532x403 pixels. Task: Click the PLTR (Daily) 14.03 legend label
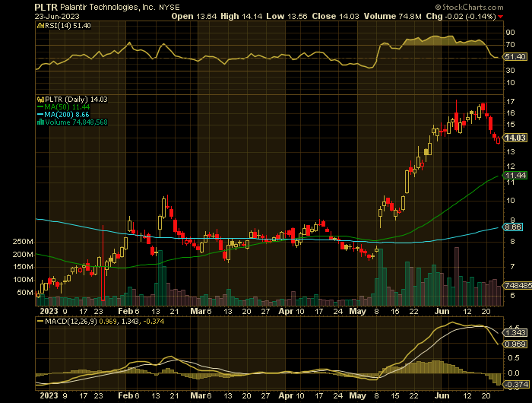76,100
